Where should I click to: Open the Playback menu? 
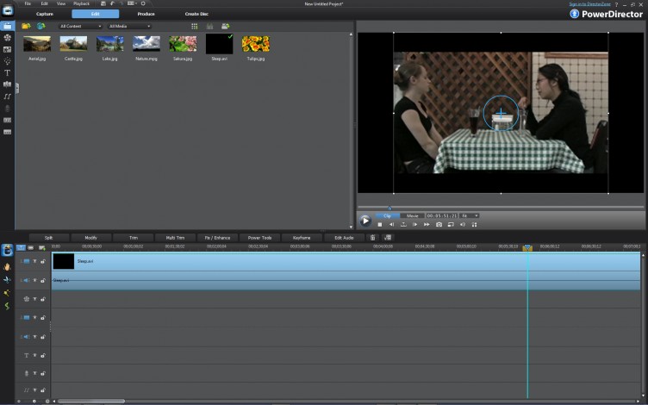pos(81,3)
